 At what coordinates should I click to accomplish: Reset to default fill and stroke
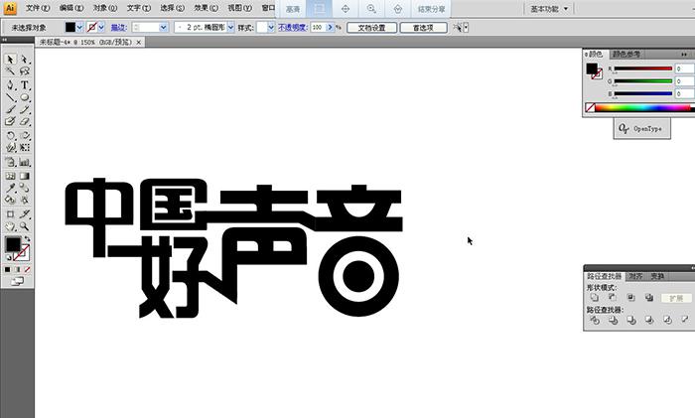pos(8,257)
